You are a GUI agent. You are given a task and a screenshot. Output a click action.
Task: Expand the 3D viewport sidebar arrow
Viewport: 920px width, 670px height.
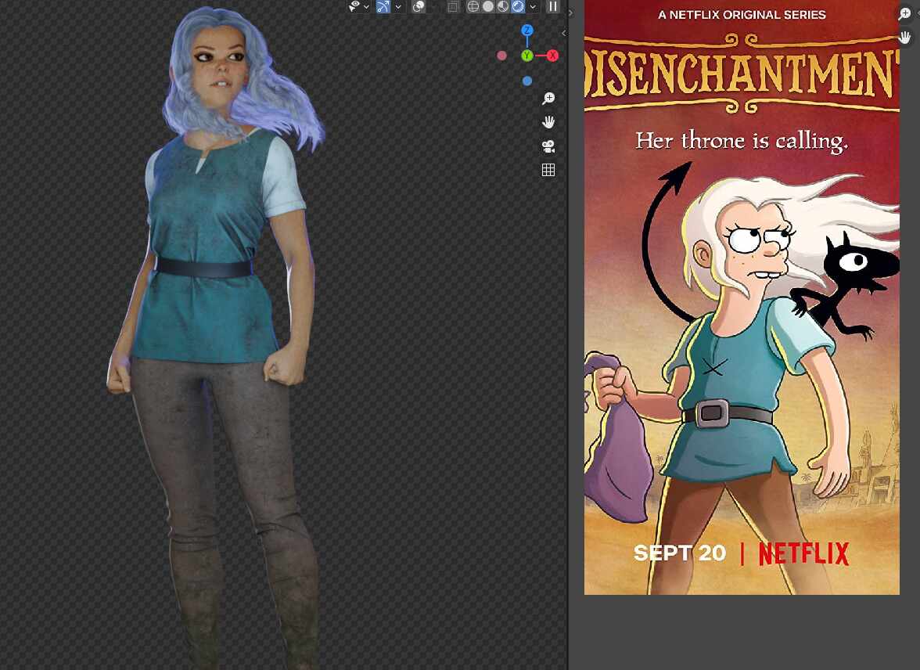click(564, 34)
